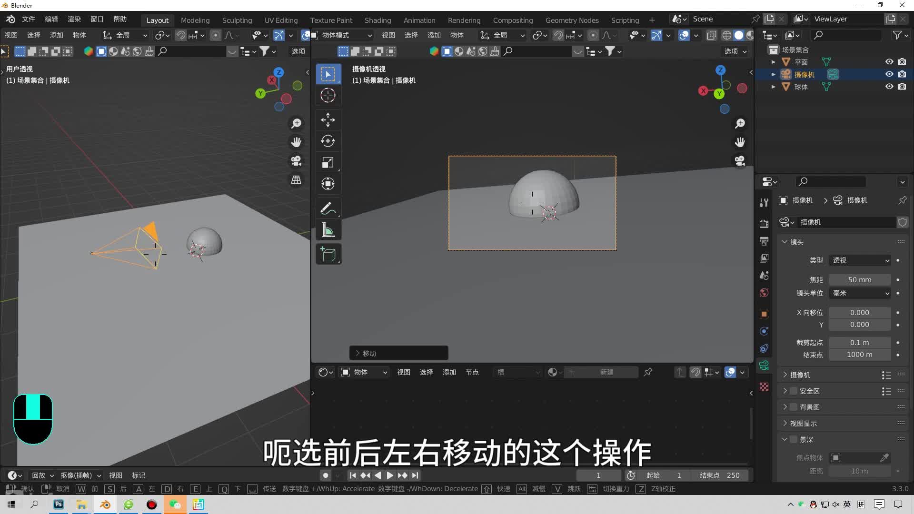The width and height of the screenshot is (914, 514).
Task: Open Texture properties tab
Action: click(764, 386)
